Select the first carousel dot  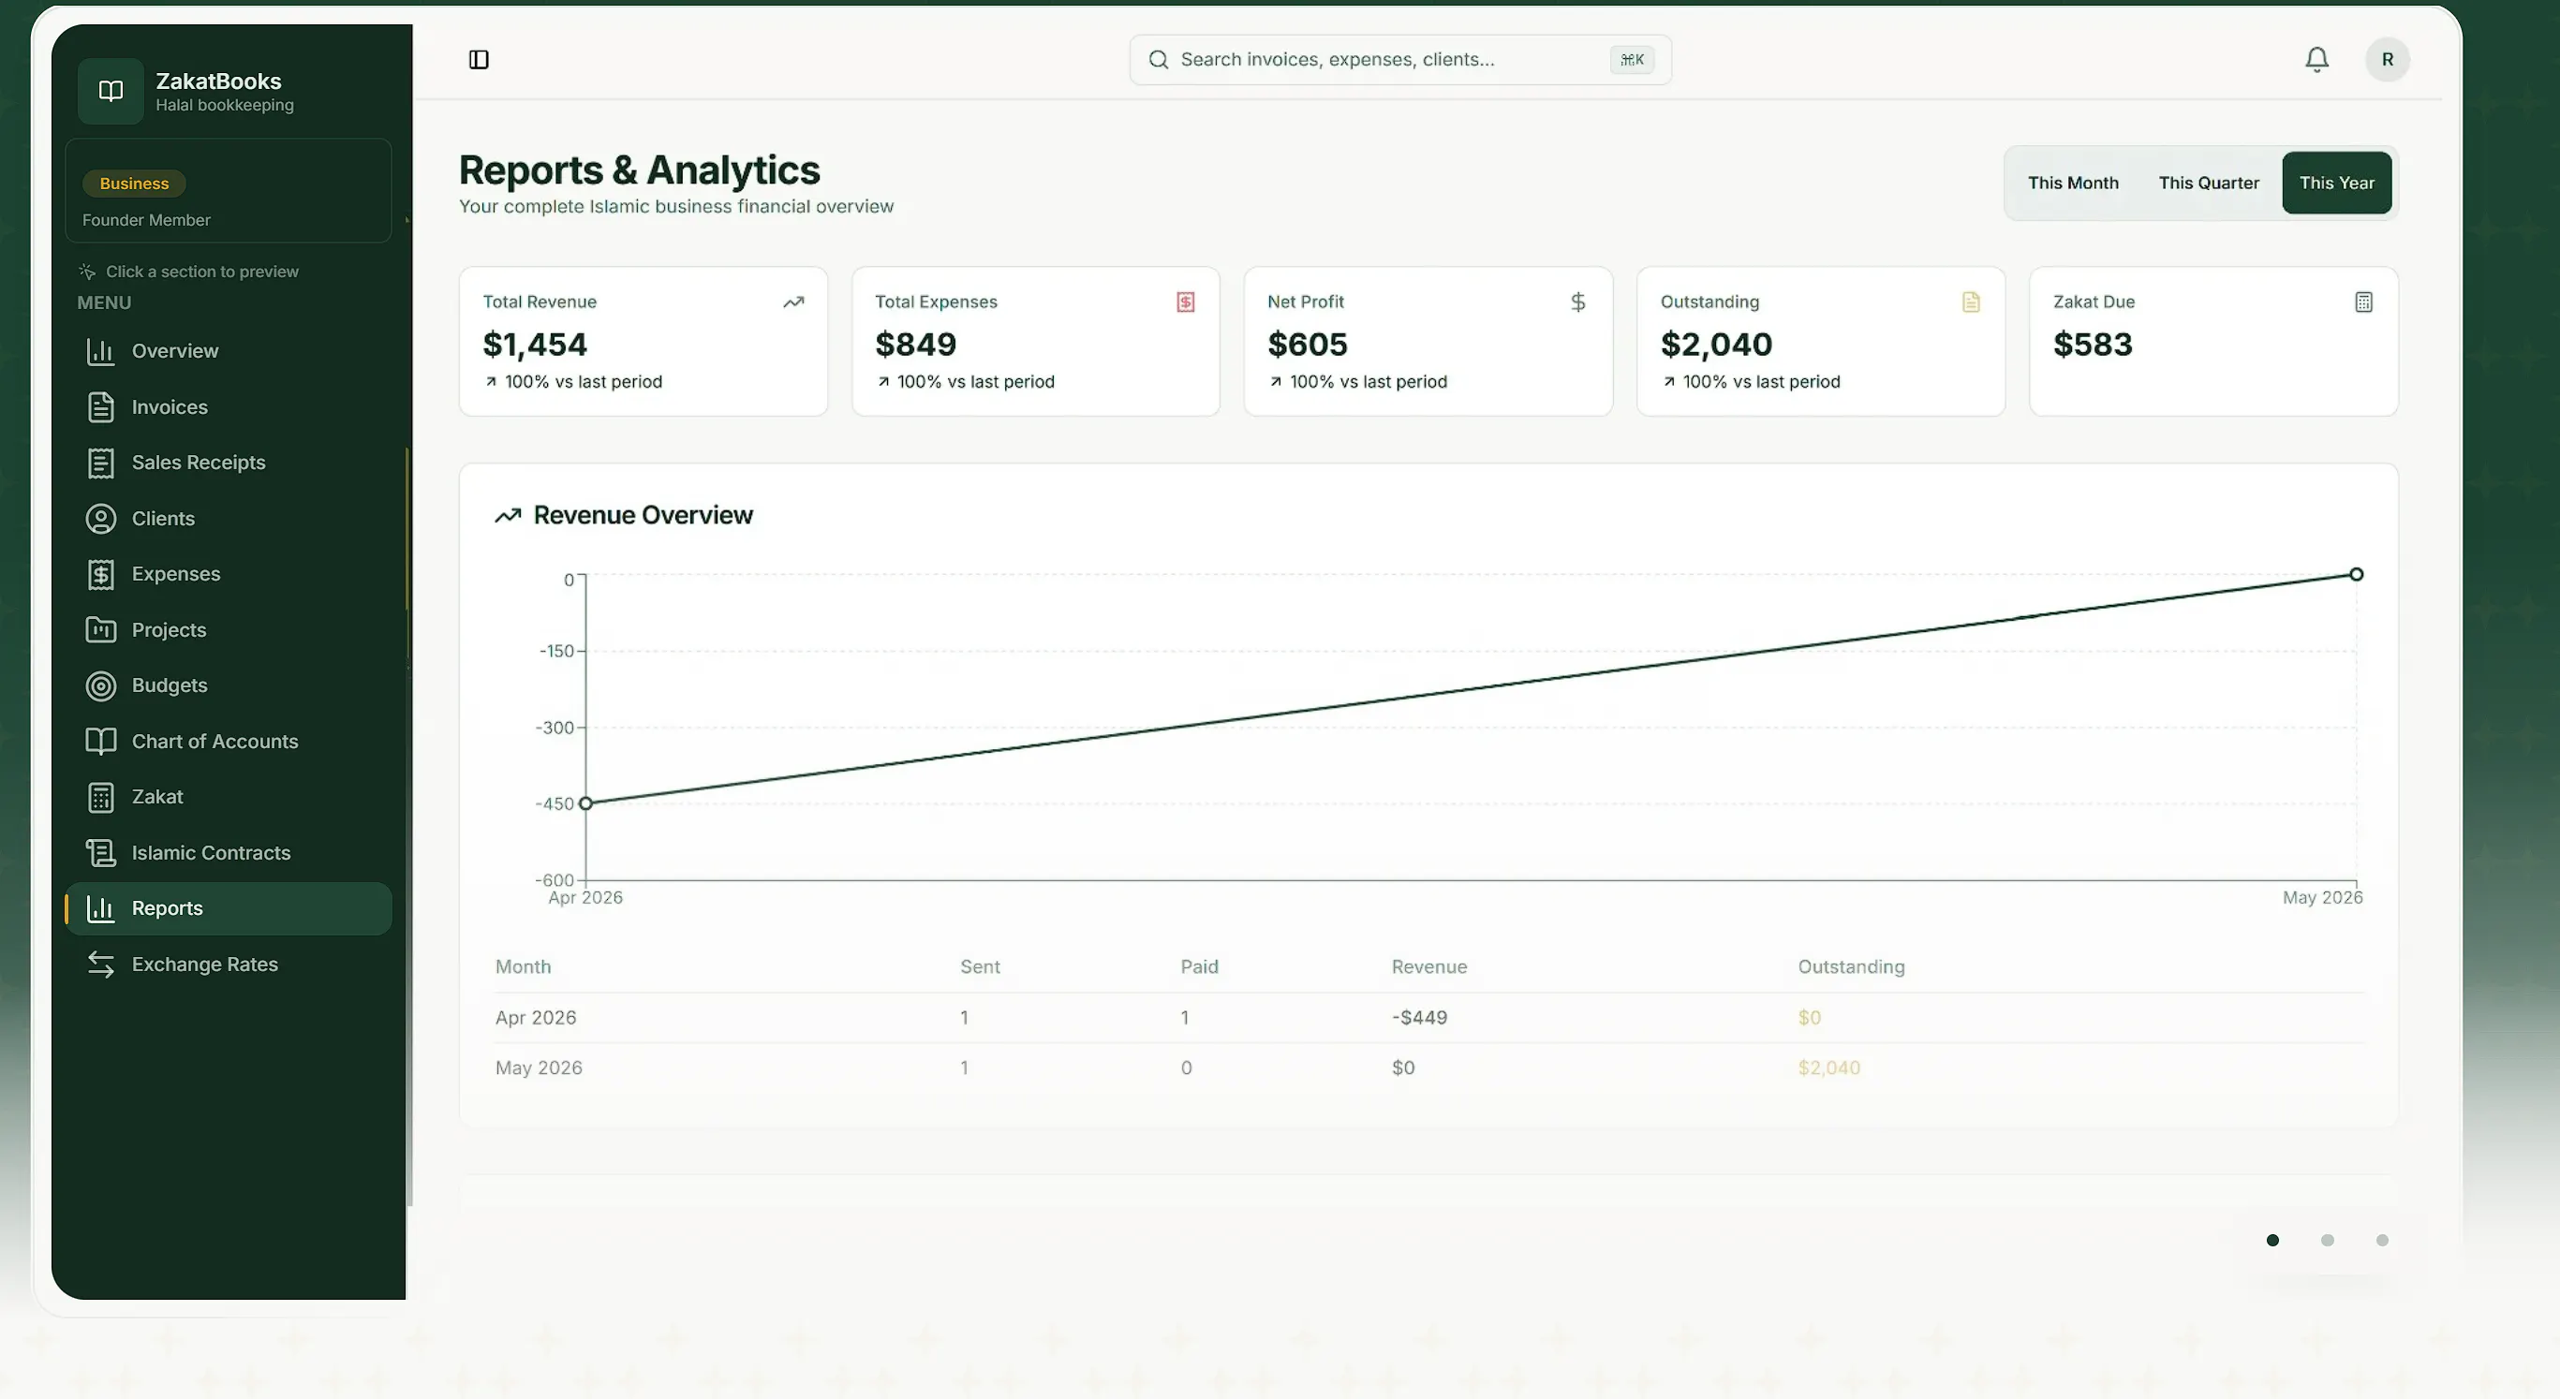2271,1240
